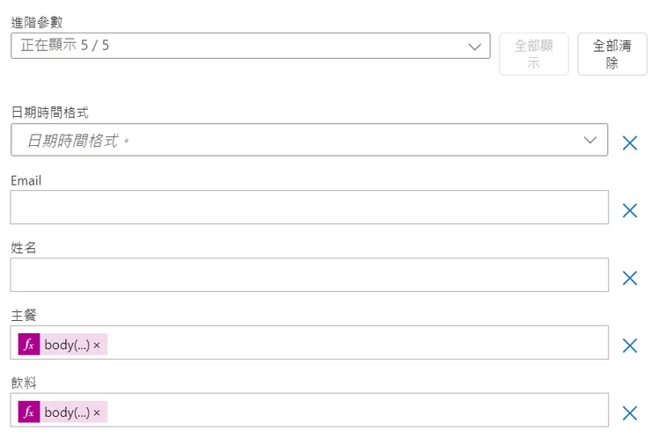Delete the 飲料 parameter using its X icon

pos(630,413)
